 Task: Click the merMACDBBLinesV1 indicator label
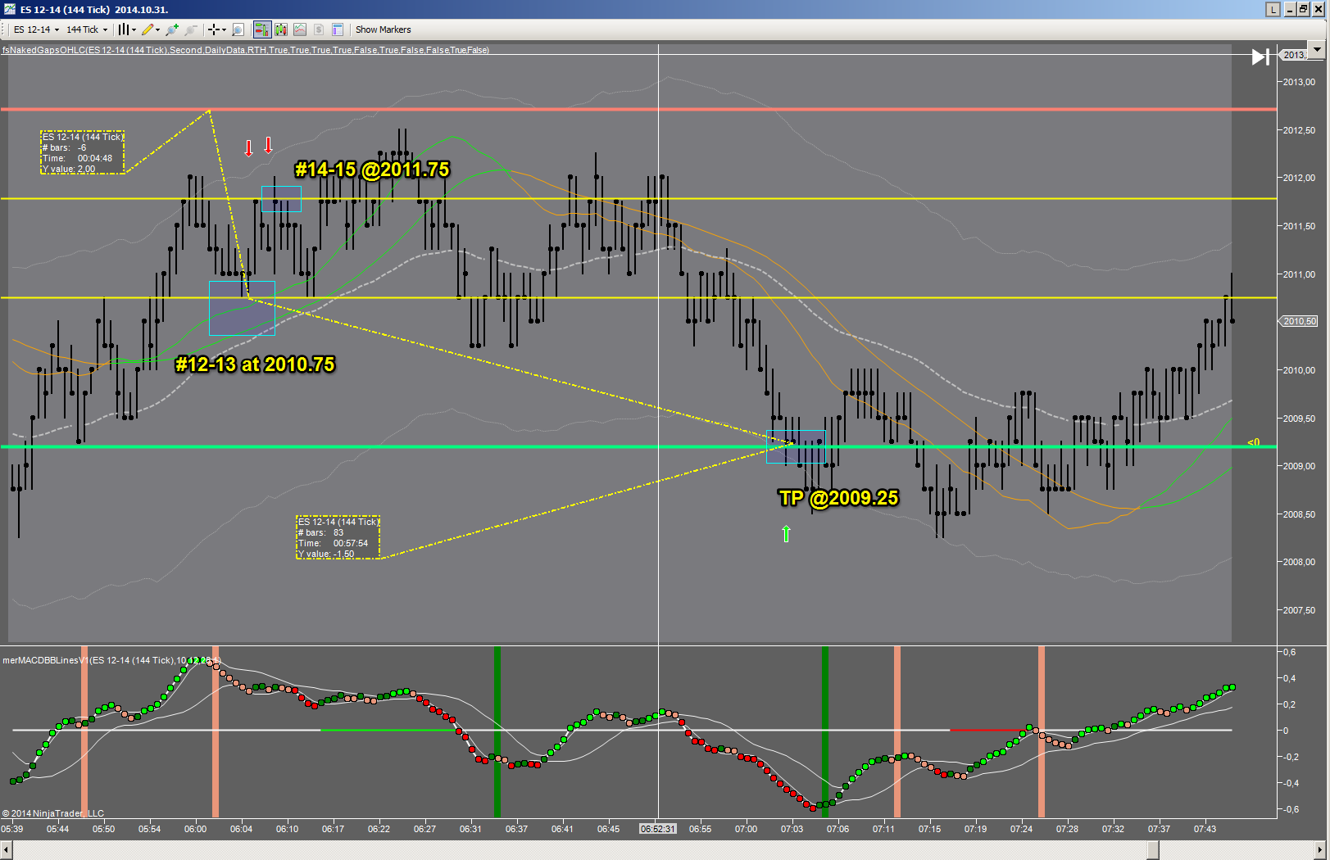[111, 660]
